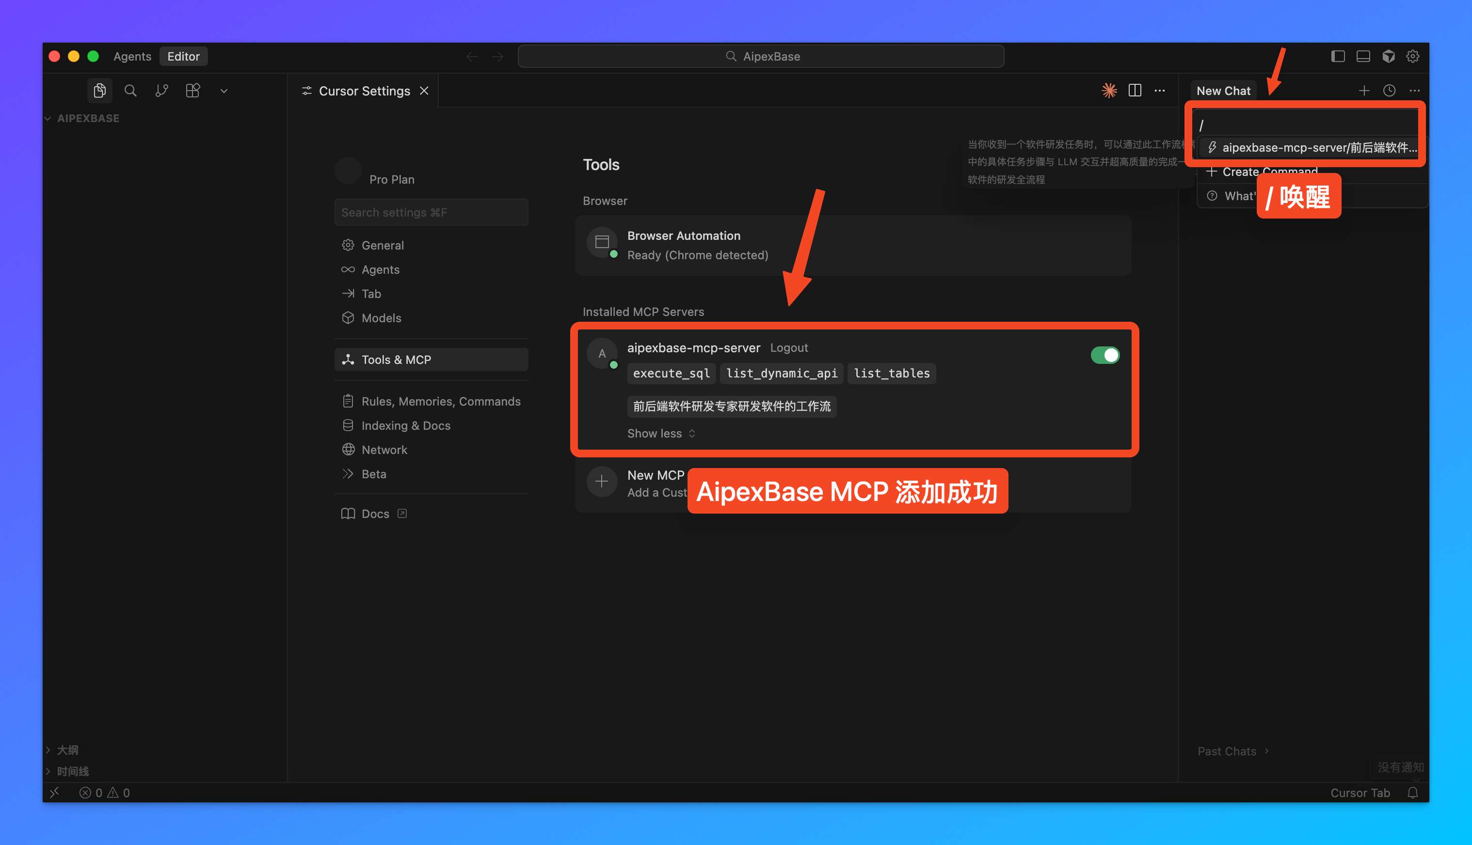
Task: Expand the 时间线 section
Action: 72,771
